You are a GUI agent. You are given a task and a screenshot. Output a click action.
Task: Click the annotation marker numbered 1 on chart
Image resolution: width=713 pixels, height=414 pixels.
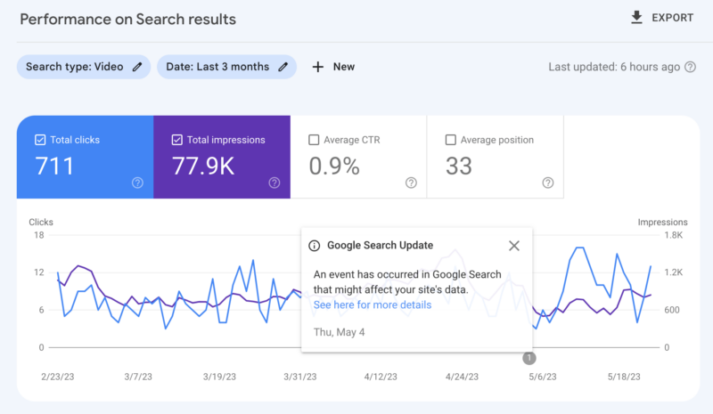(529, 358)
